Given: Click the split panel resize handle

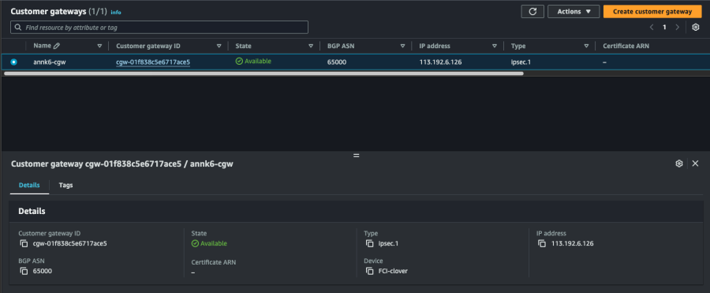Looking at the screenshot, I should pyautogui.click(x=356, y=155).
